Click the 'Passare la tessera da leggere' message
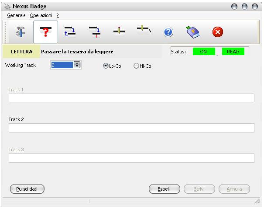 (x=77, y=52)
